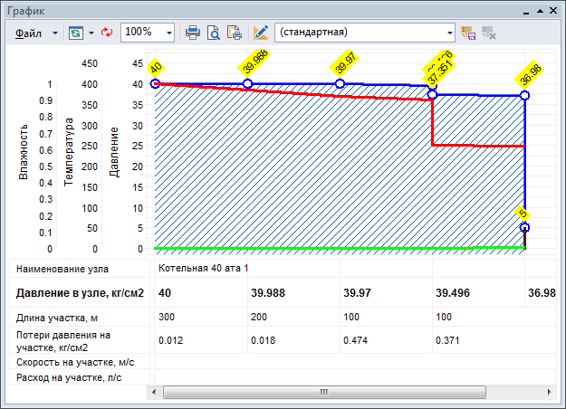
Task: Open the (стандартная) template combo box
Action: click(366, 32)
